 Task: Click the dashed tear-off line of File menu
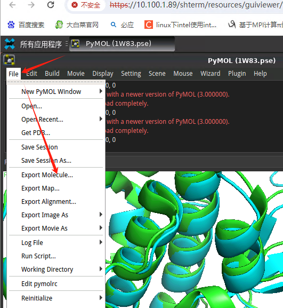[56, 82]
